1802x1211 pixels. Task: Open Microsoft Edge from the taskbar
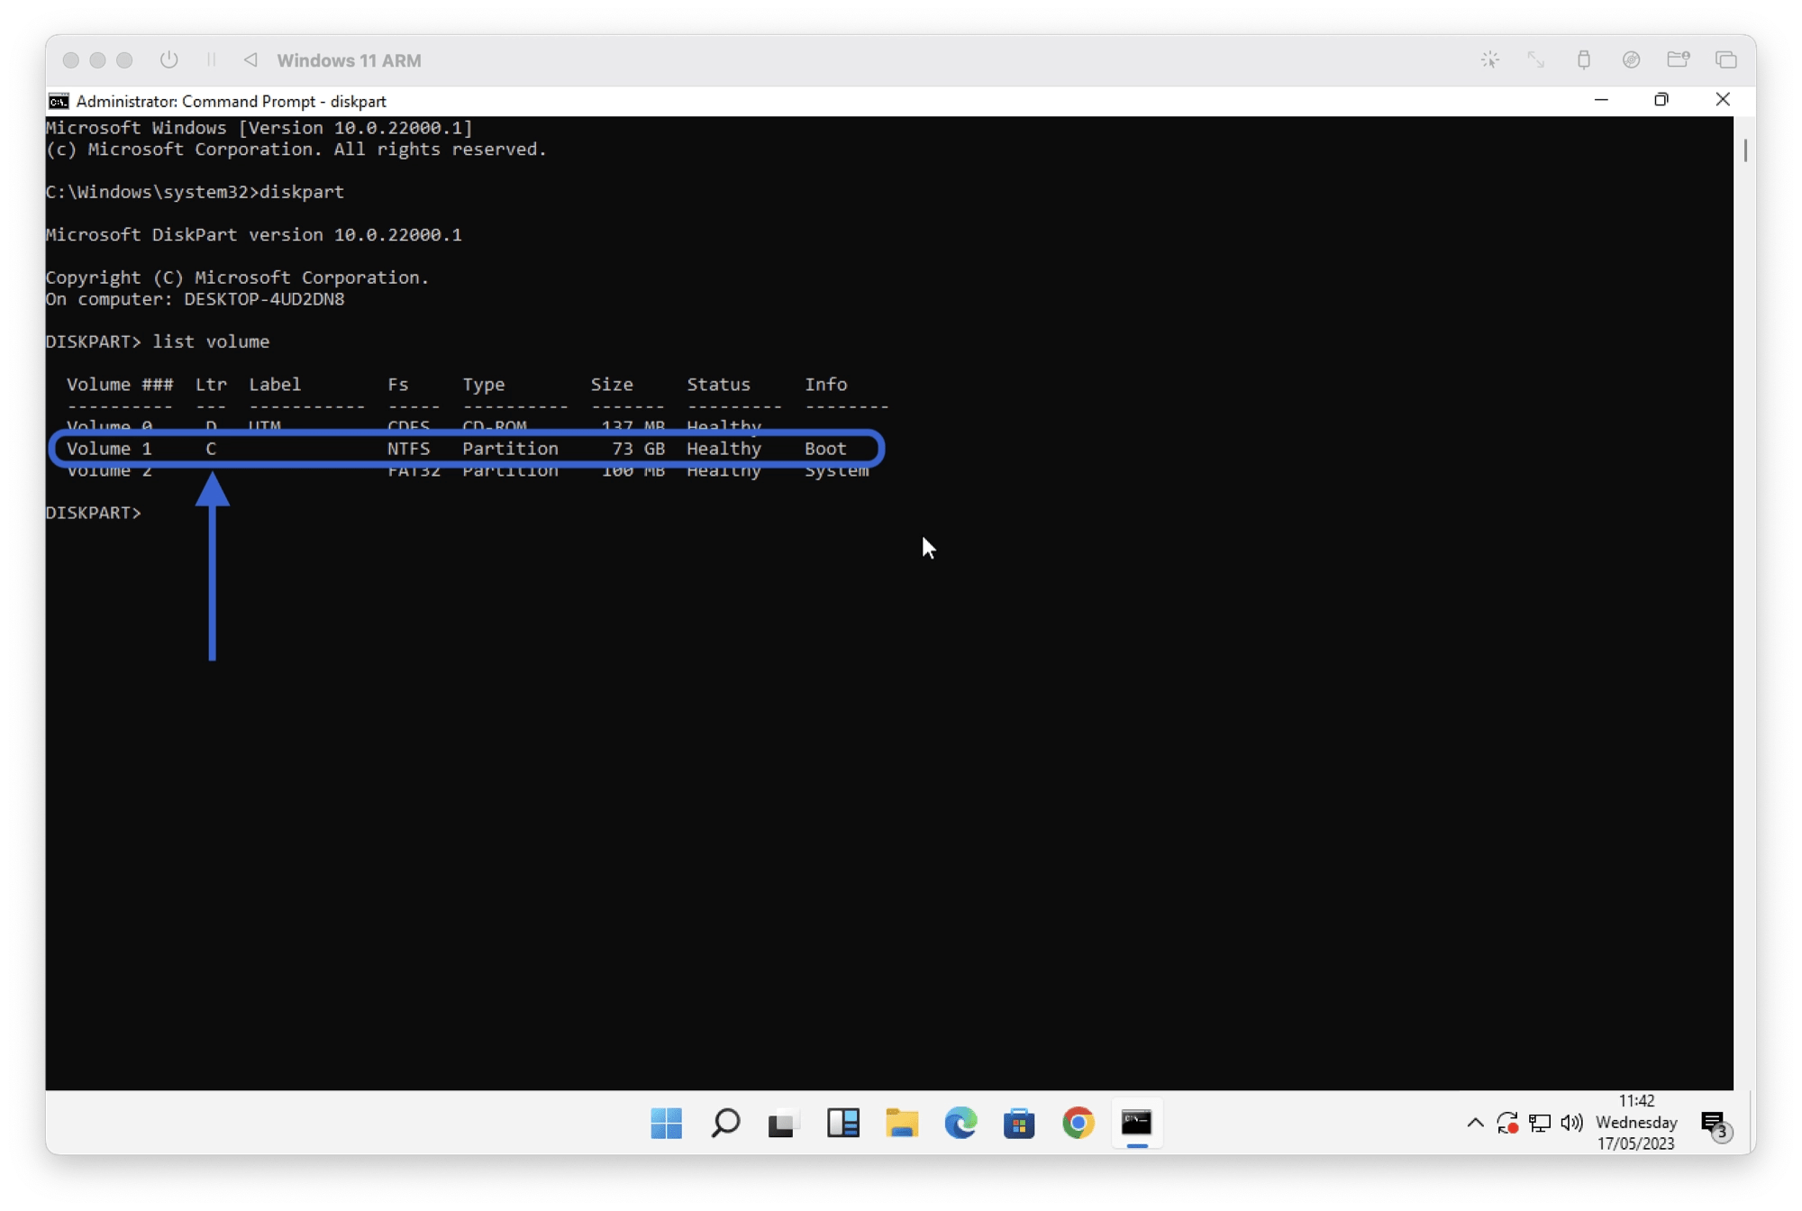[960, 1124]
